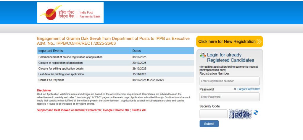Click the Engagement of Gramin Dak Sevak title
Screen dimensions: 303x140
(x=113, y=39)
